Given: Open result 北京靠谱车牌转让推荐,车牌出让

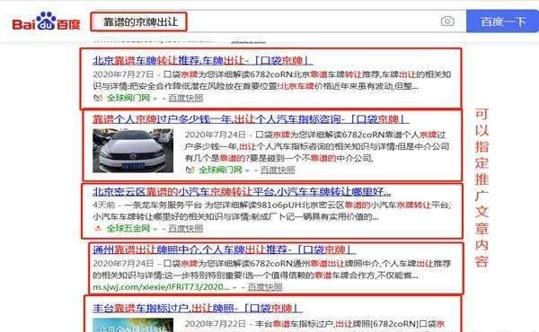Looking at the screenshot, I should point(203,61).
